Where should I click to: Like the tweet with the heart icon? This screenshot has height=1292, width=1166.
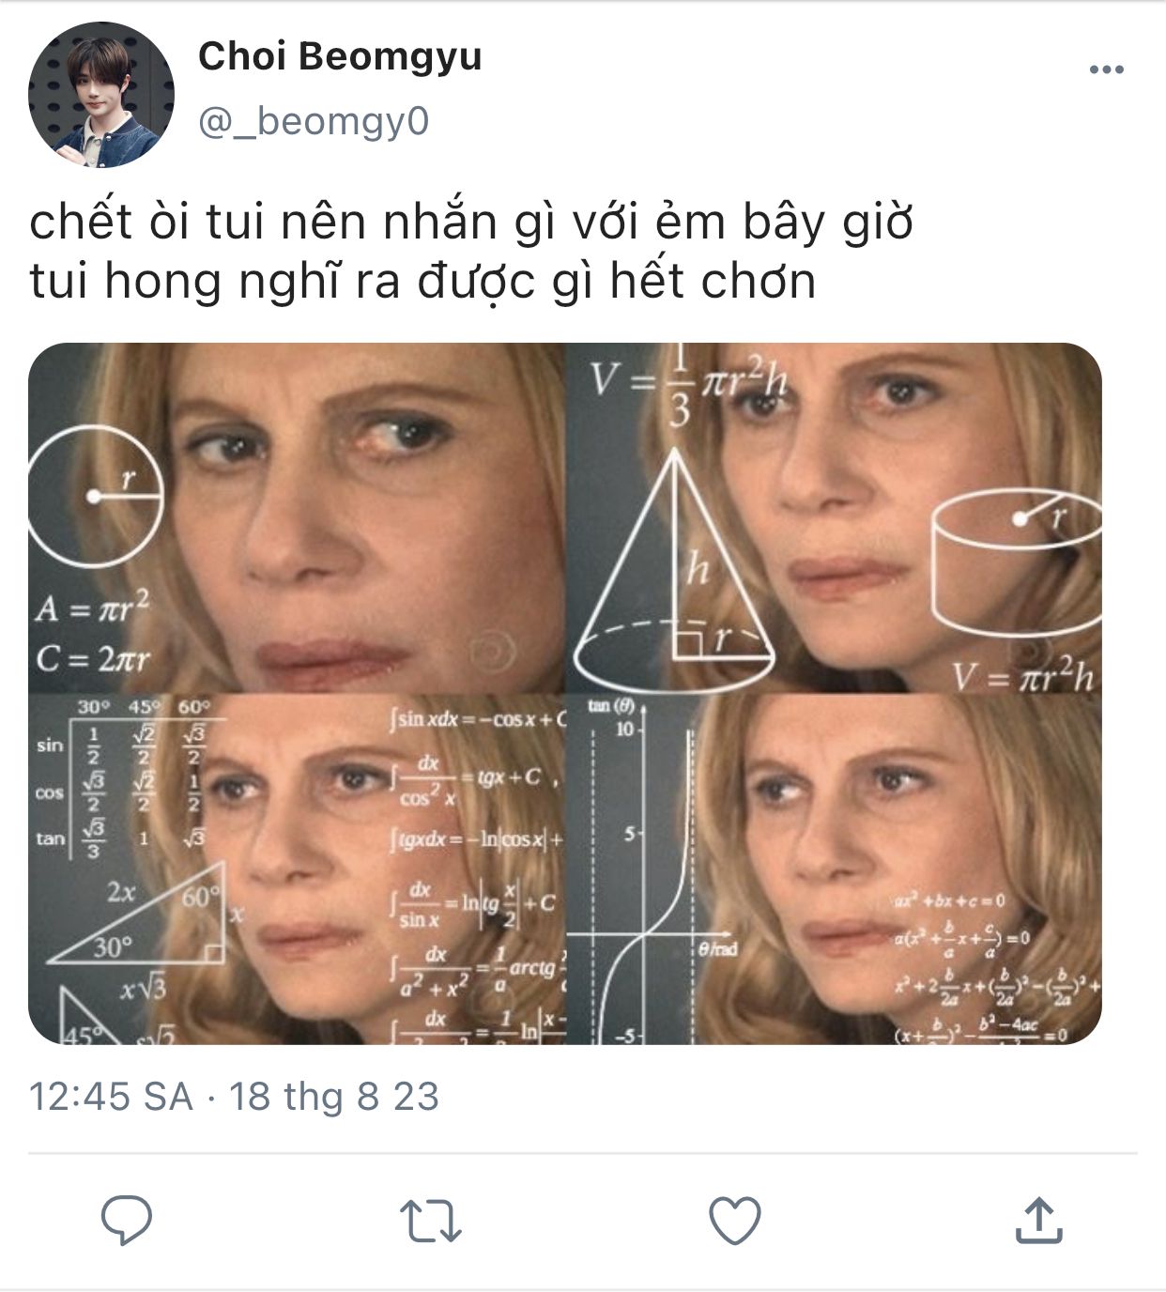(x=734, y=1220)
